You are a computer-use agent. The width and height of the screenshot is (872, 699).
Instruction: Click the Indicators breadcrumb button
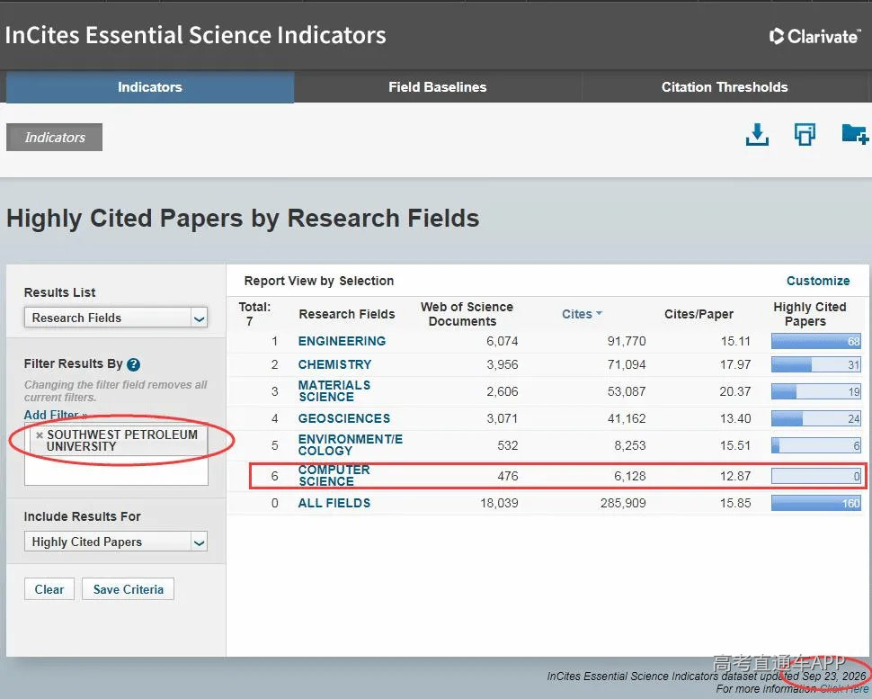(55, 137)
